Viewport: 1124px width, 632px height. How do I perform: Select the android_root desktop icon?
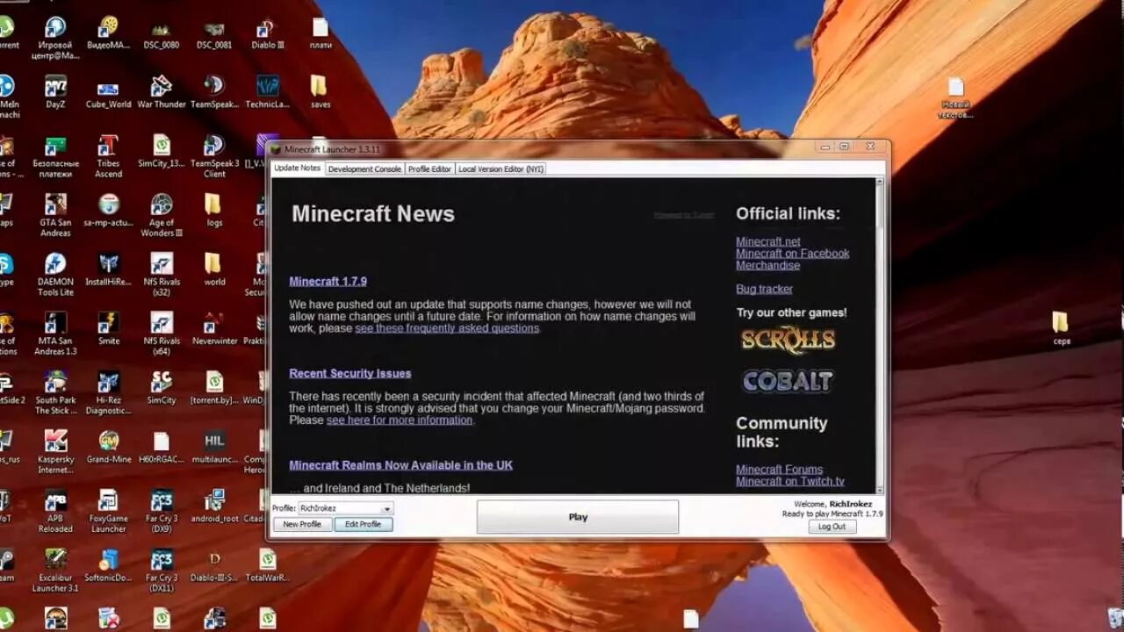tap(214, 506)
